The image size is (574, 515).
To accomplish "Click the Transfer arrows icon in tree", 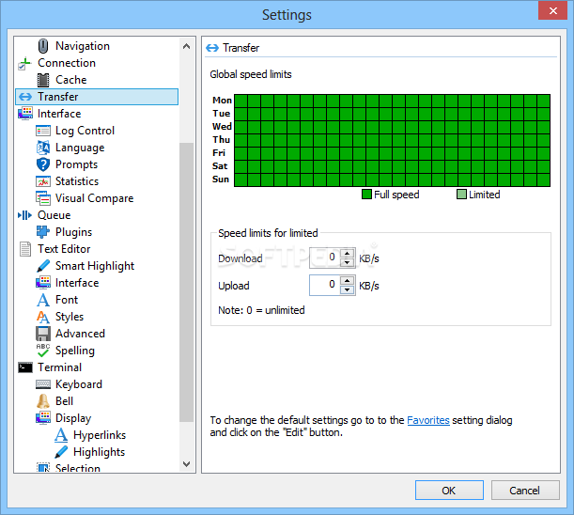I will tap(25, 97).
